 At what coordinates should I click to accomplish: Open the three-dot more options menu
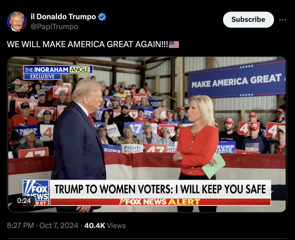point(282,20)
